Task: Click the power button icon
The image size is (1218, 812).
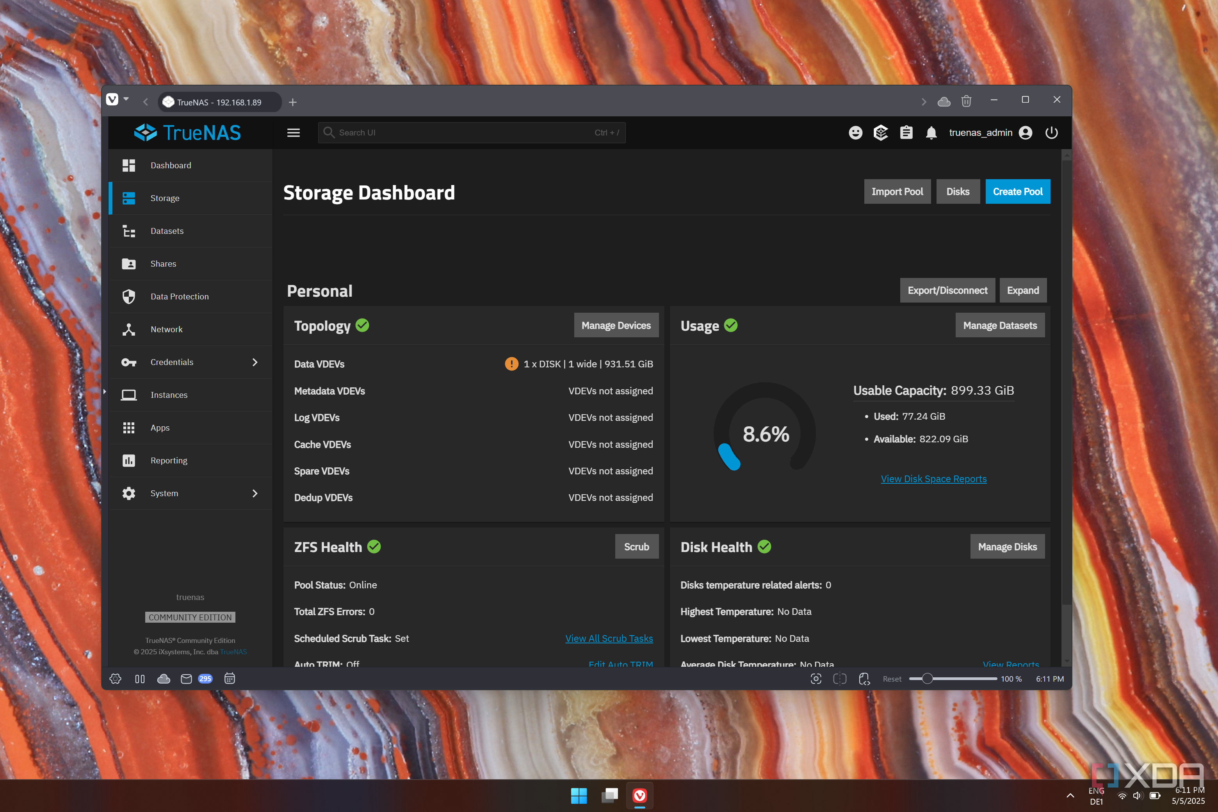Action: point(1051,133)
